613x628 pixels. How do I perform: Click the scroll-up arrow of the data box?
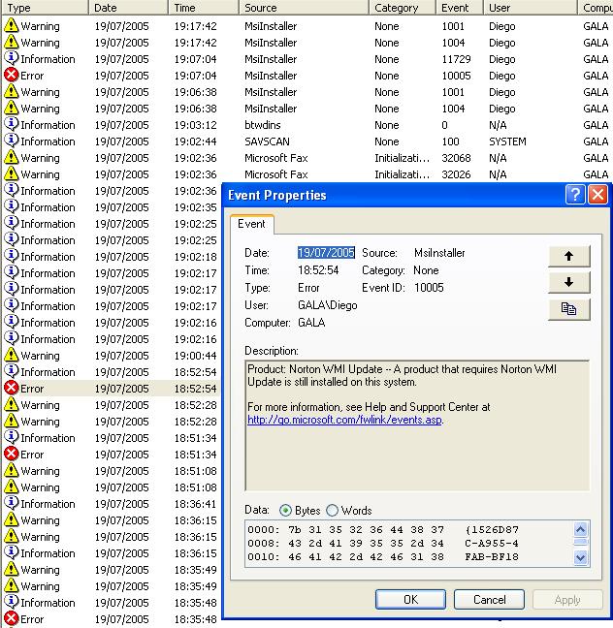581,530
